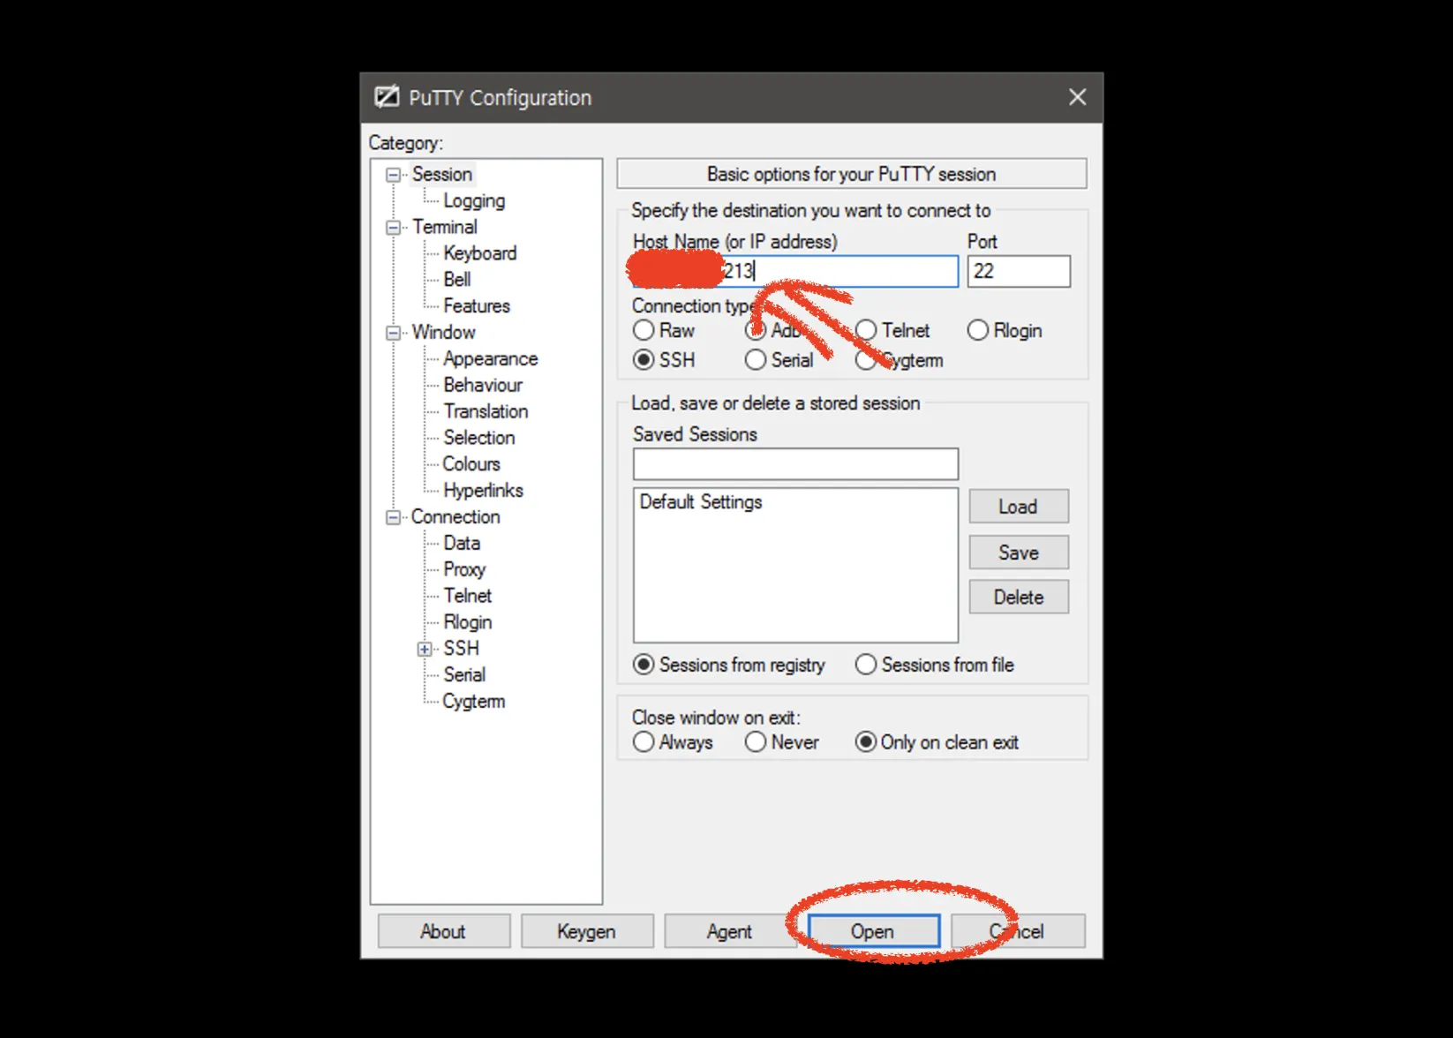
Task: Open the Bell settings category
Action: click(457, 280)
